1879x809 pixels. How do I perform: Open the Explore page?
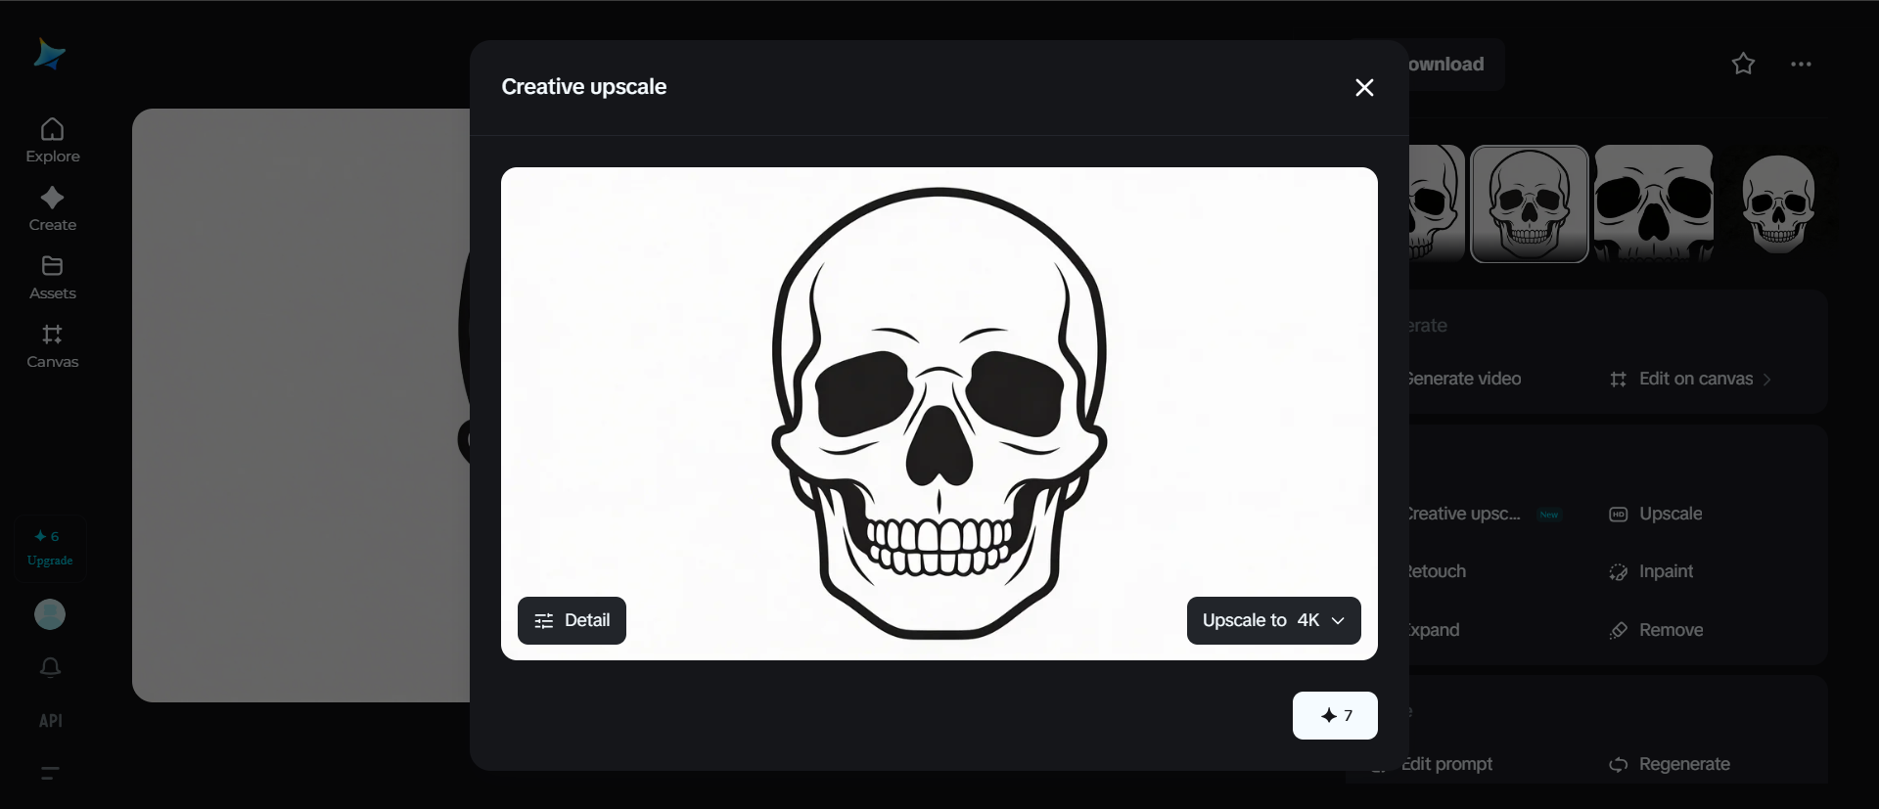pos(53,141)
